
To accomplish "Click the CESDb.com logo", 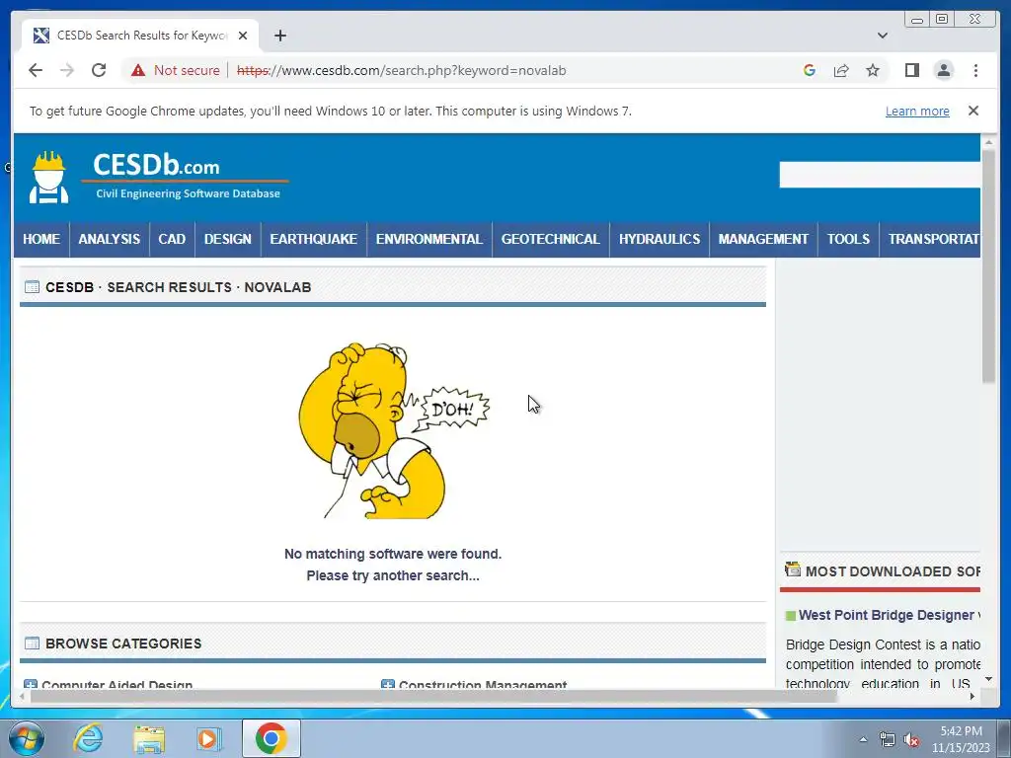I will [x=187, y=176].
